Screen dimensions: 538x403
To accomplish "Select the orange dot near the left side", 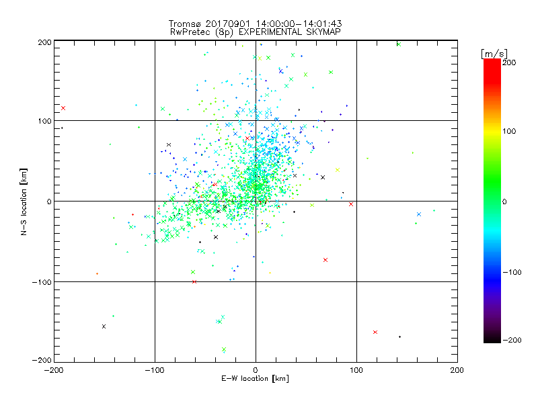I will [x=97, y=274].
